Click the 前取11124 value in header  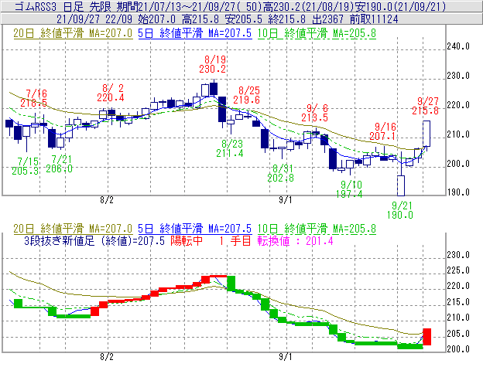[x=374, y=19]
